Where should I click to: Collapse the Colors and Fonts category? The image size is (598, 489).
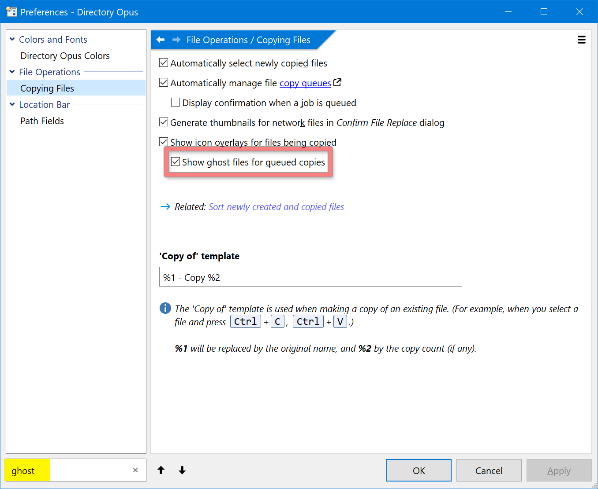coord(12,39)
